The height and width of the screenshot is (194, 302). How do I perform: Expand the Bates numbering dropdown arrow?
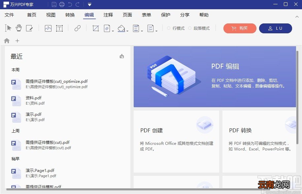156,31
